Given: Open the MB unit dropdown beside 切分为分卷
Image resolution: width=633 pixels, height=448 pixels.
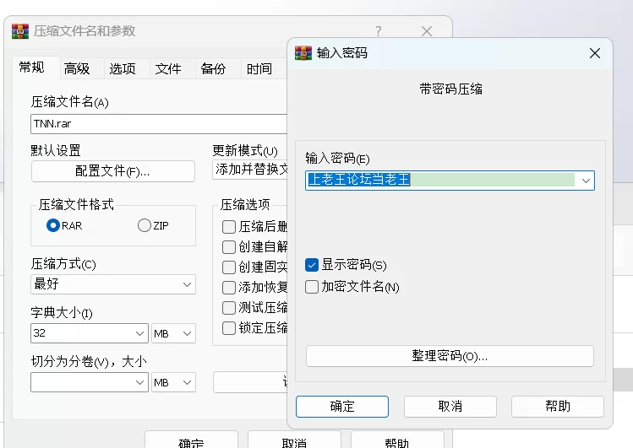Looking at the screenshot, I should (x=173, y=382).
